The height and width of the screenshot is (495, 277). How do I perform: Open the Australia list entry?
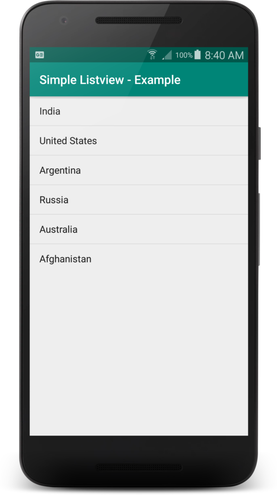coord(138,229)
